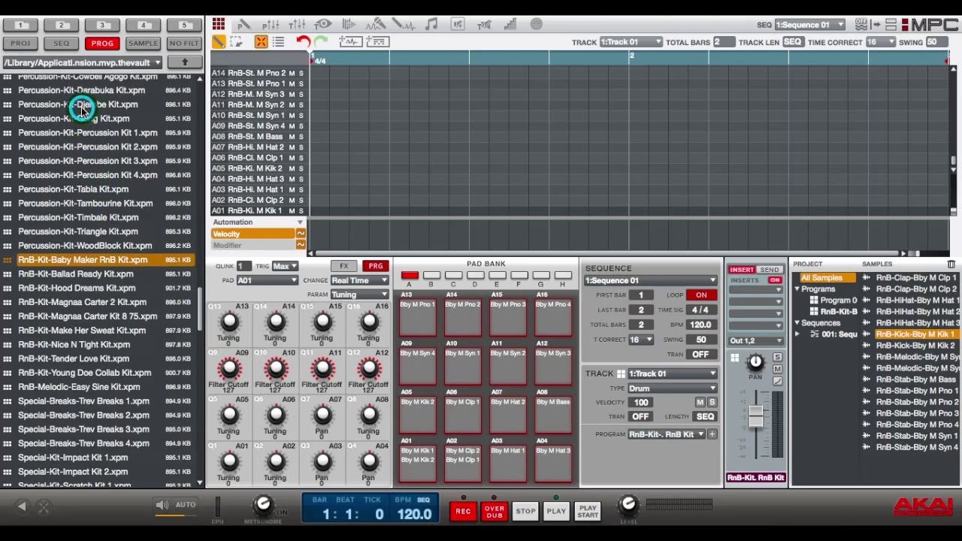Mute Track 01 in Track panel
Image resolution: width=962 pixels, height=541 pixels.
click(x=700, y=402)
